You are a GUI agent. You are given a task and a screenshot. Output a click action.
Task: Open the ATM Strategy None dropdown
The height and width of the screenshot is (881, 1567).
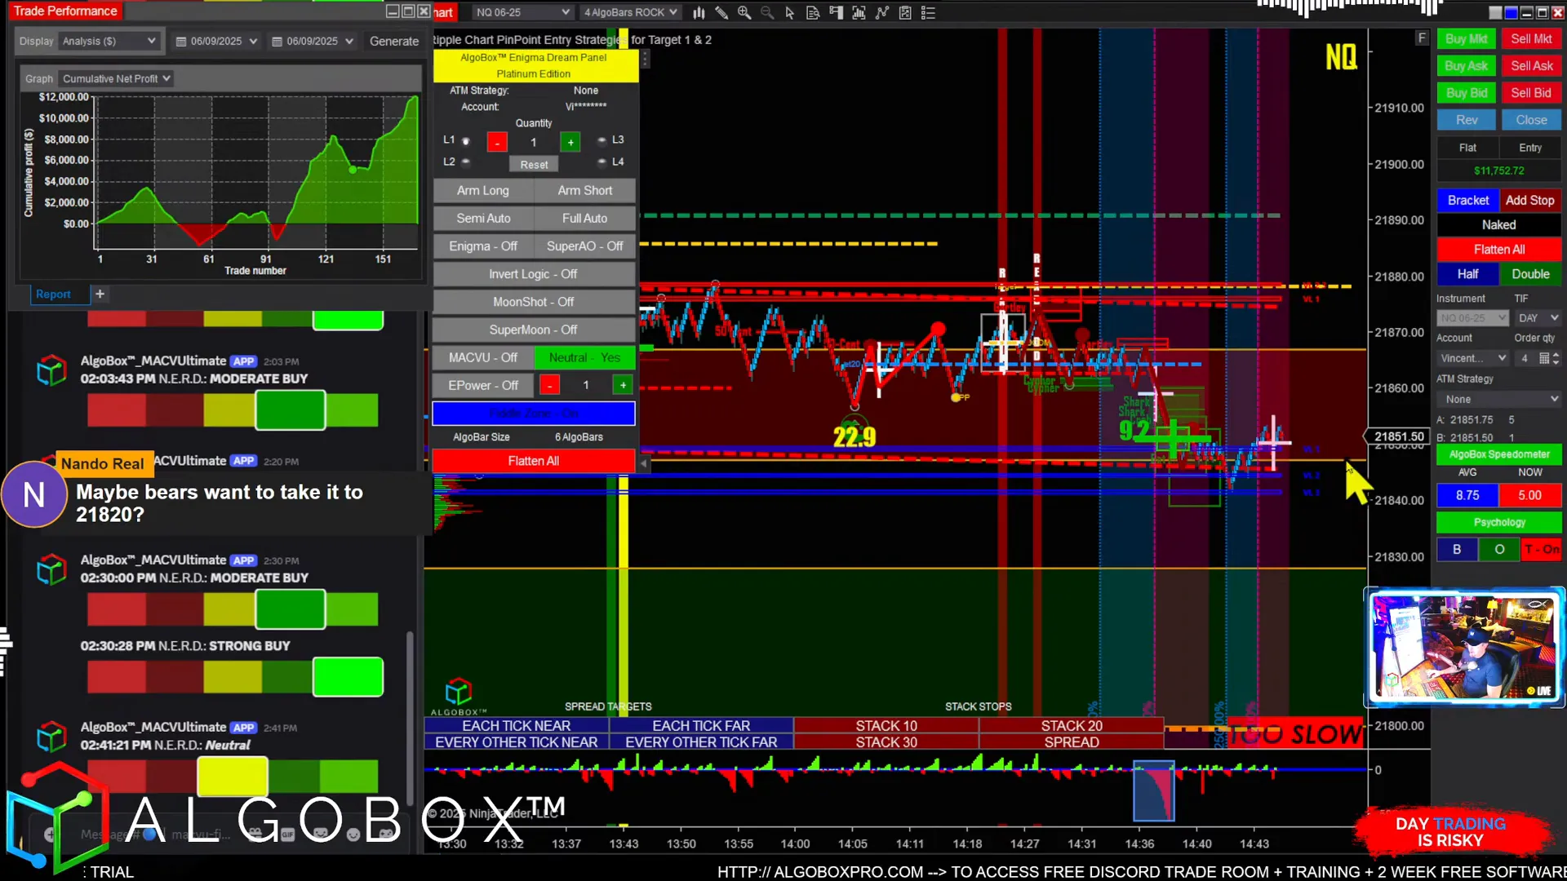pos(1498,399)
